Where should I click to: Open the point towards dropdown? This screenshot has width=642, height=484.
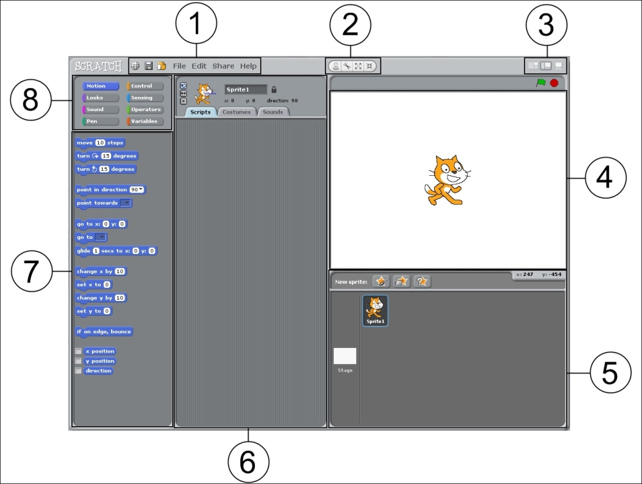pyautogui.click(x=126, y=203)
